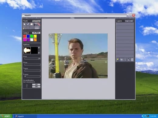Click the AlamDV title bar icon

pyautogui.click(x=23, y=16)
